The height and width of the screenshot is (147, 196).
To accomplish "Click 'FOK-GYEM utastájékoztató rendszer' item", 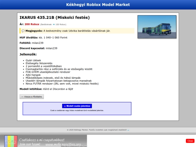I will (48, 72).
